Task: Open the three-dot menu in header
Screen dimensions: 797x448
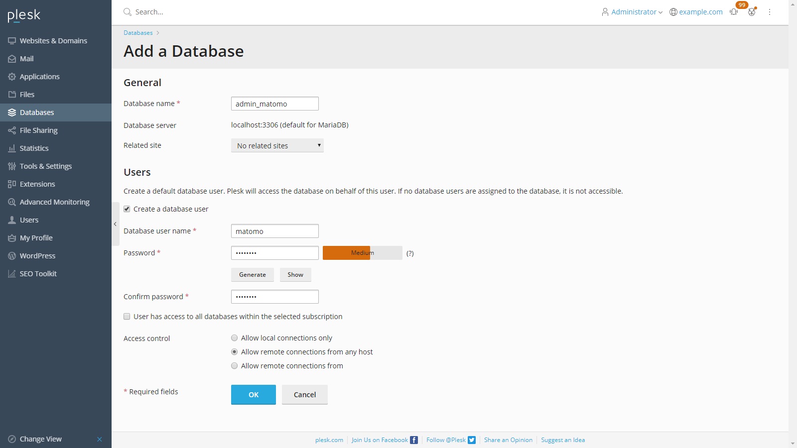Action: [770, 12]
